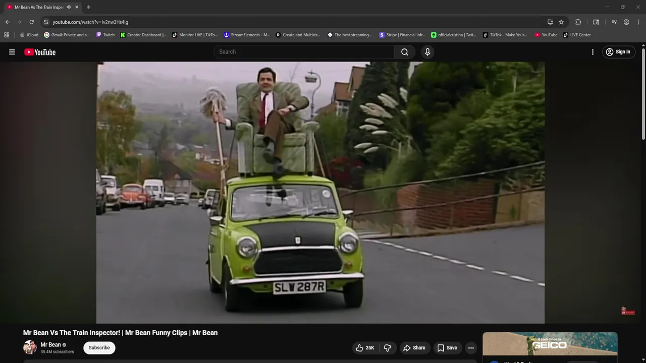
Task: Open the Create and Multistream bookmark
Action: click(298, 35)
